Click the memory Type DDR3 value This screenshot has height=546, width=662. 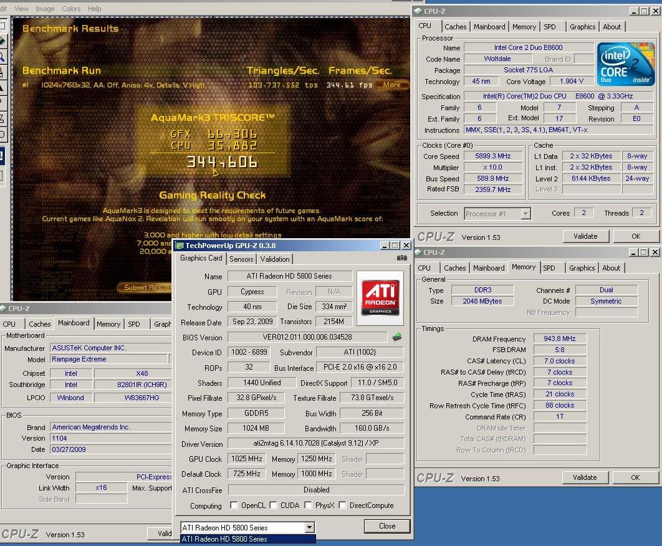coord(482,290)
